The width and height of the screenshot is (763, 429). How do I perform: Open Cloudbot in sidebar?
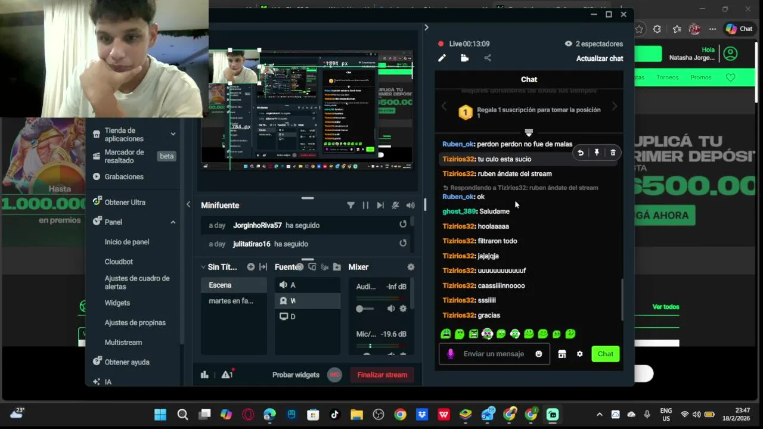[x=119, y=262]
